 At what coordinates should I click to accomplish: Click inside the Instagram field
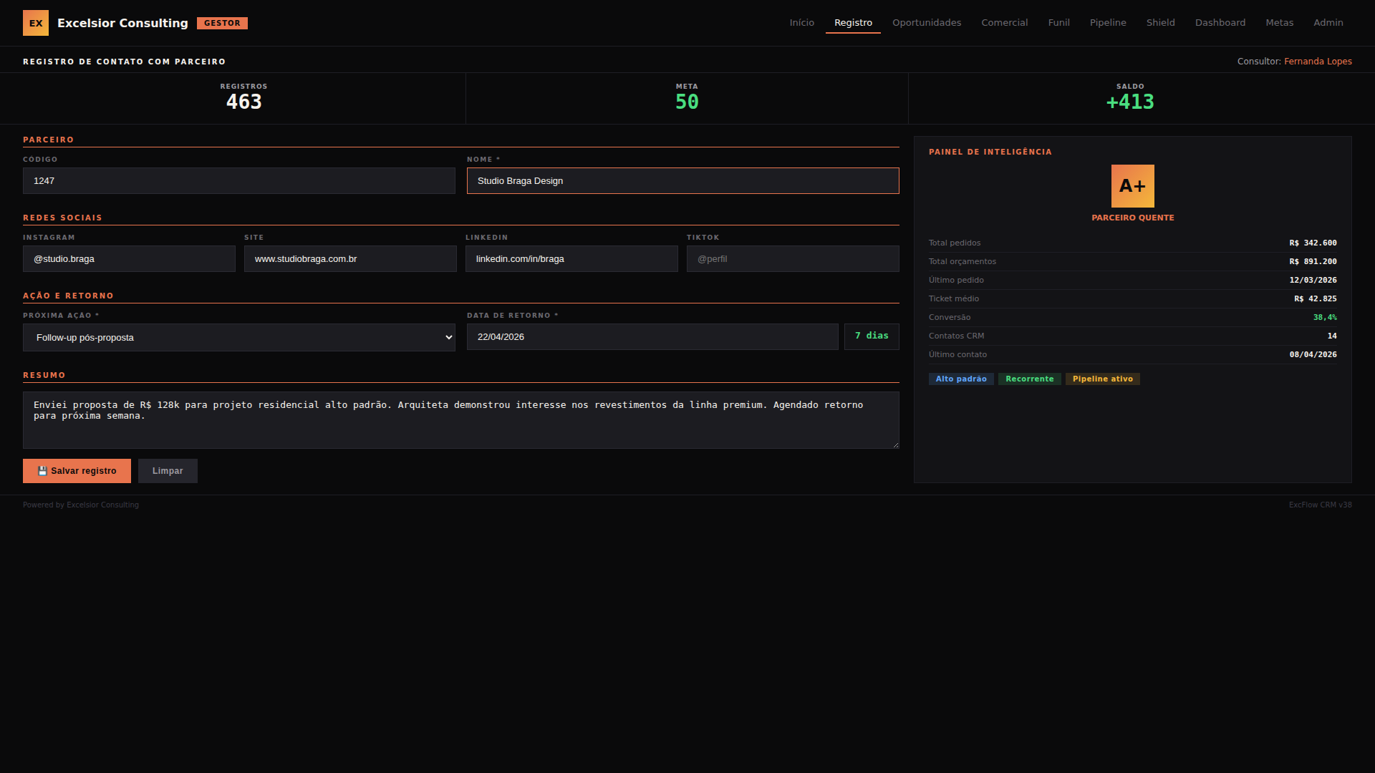tap(129, 259)
